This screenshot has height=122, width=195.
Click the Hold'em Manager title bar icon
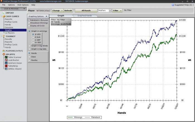[1, 1]
